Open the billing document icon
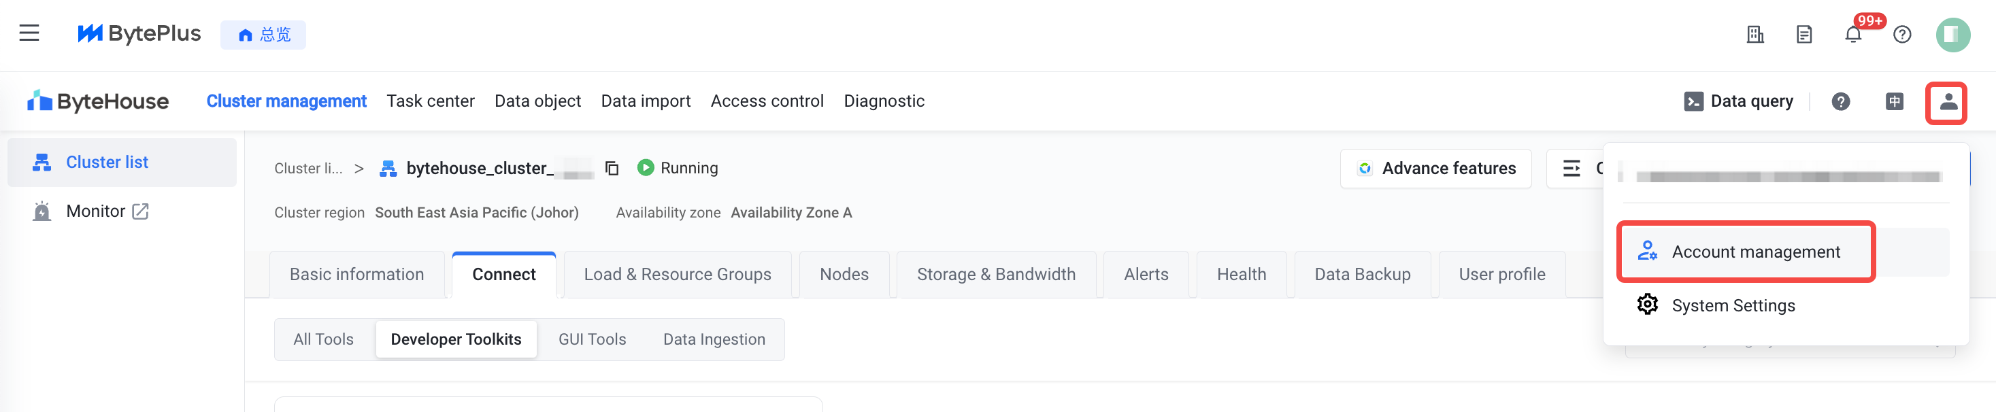This screenshot has height=412, width=1996. (x=1804, y=35)
